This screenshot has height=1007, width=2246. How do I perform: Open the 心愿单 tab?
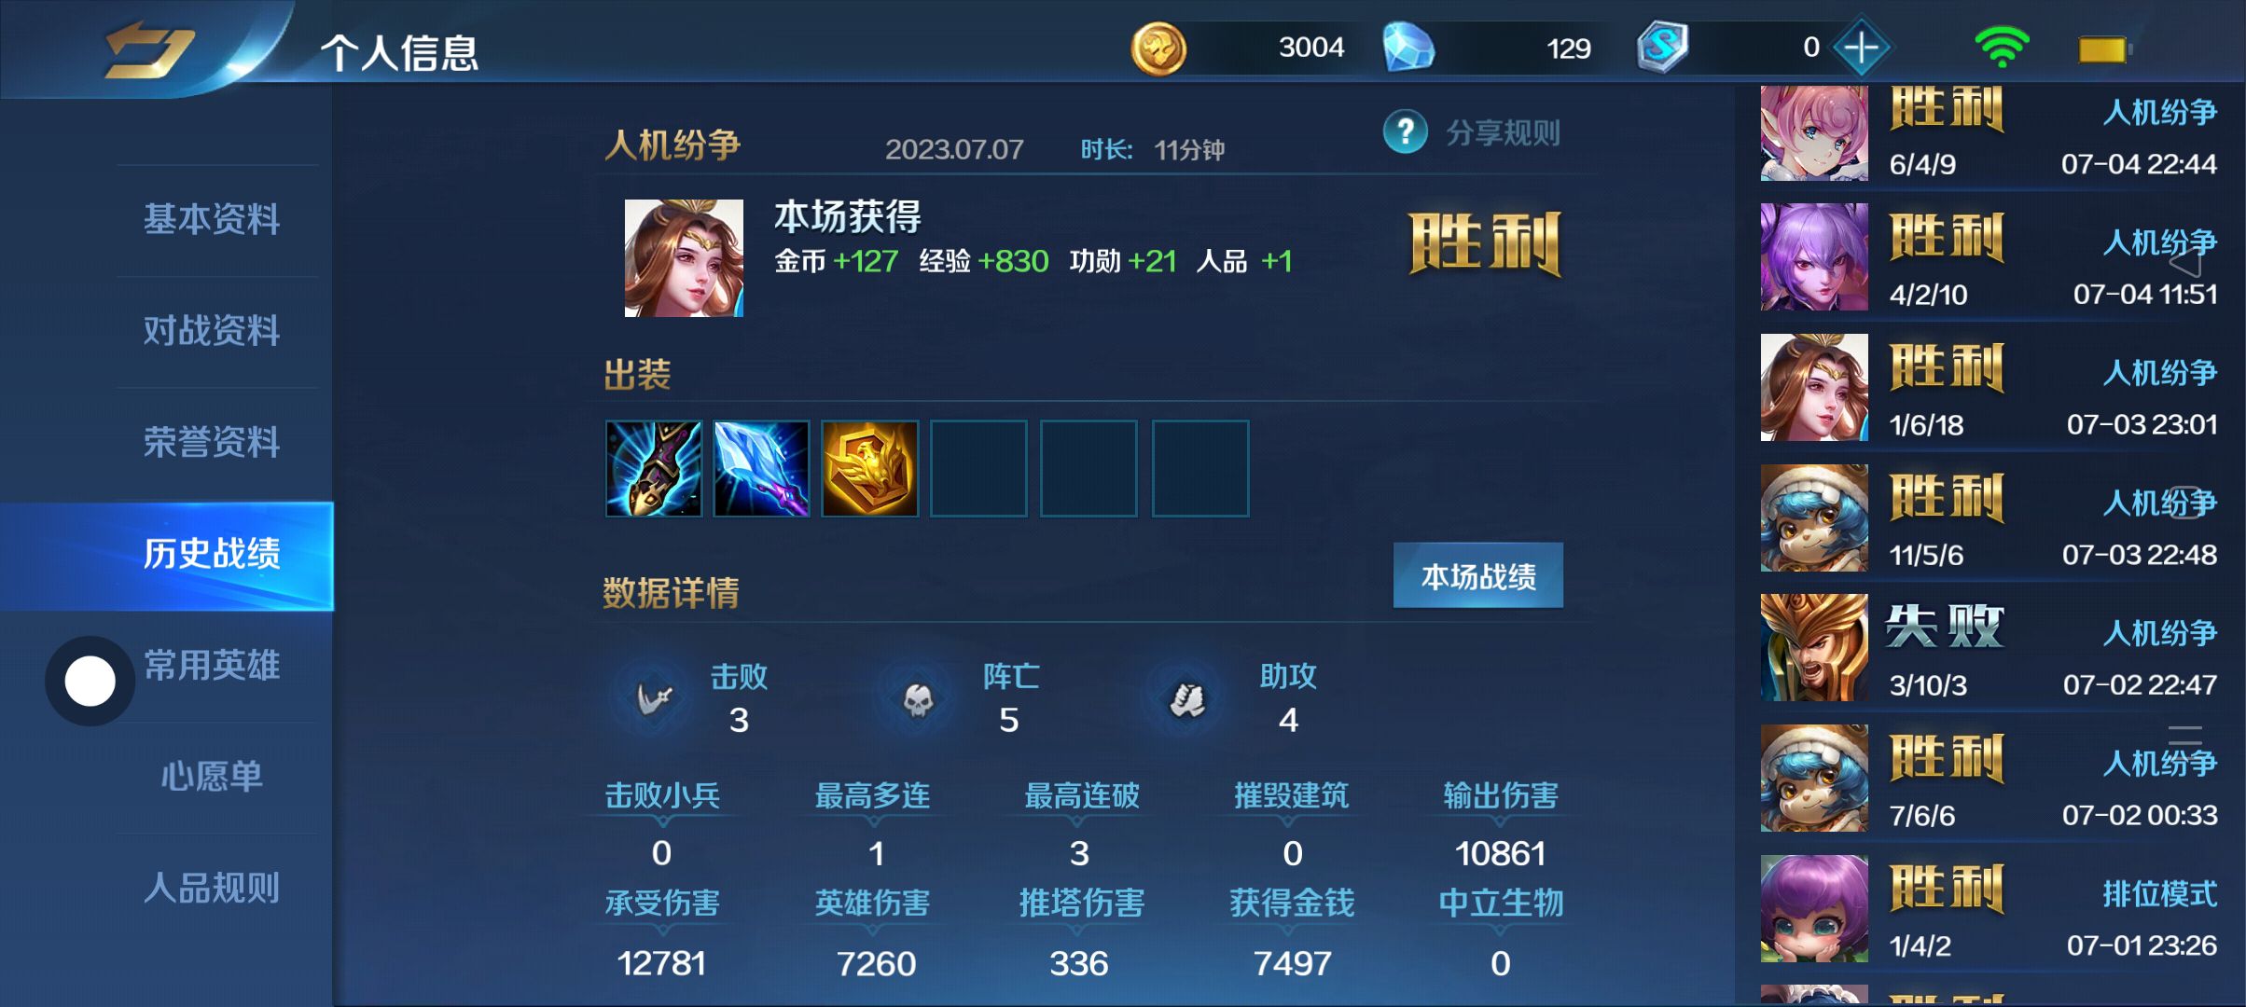coord(212,777)
